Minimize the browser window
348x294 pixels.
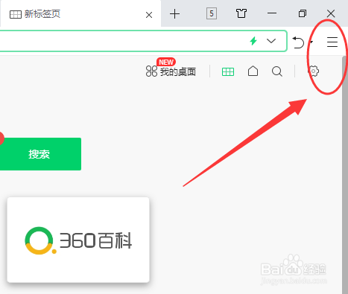pyautogui.click(x=272, y=13)
